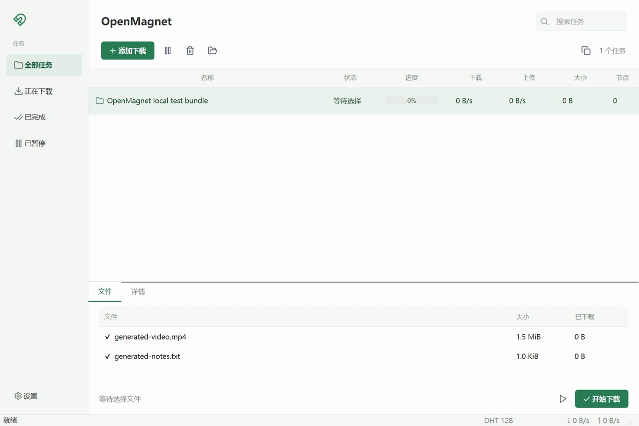639x426 pixels.
Task: Switch to the 详情 tab
Action: click(x=138, y=292)
